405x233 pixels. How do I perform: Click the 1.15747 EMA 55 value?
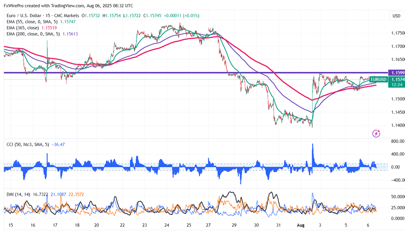[x=67, y=22]
